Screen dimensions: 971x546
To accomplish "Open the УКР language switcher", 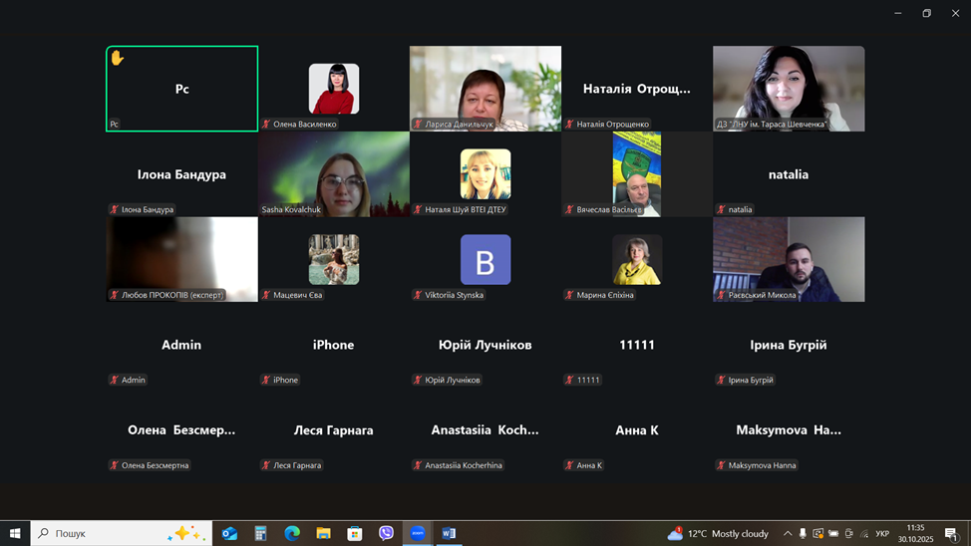I will click(x=882, y=534).
